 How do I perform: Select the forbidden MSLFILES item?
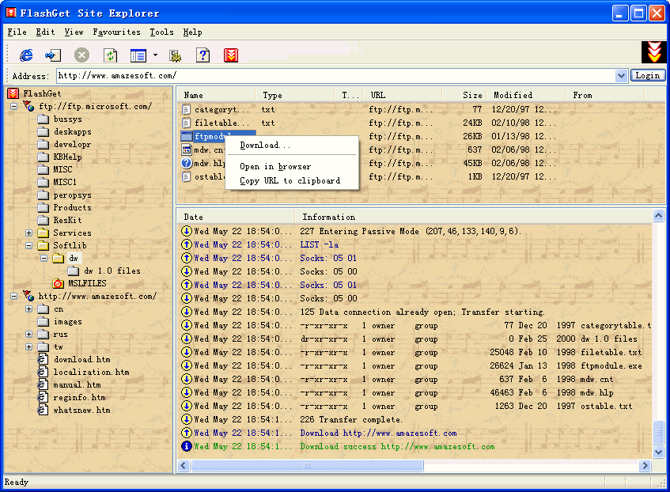[89, 283]
